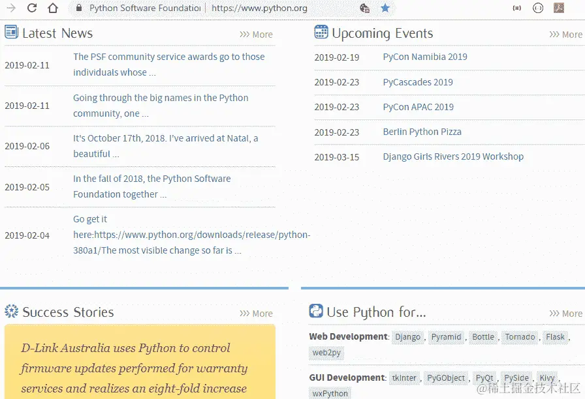Click the curly braces extension icon
The height and width of the screenshot is (399, 585).
point(516,8)
